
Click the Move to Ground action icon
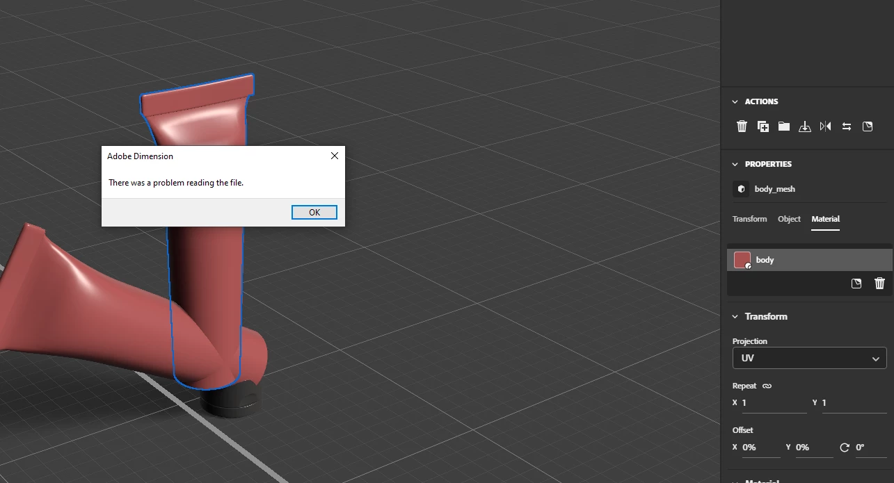coord(805,126)
